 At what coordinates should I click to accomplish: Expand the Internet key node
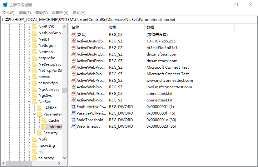(39, 127)
